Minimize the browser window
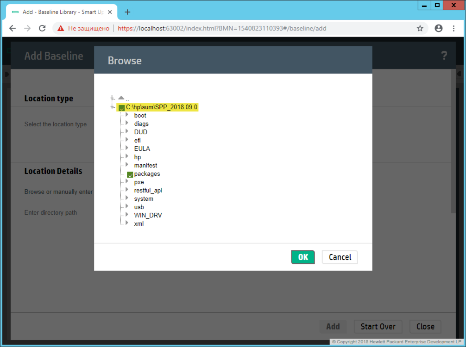466x347 pixels. click(424, 5)
